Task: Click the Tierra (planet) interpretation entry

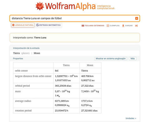Action: coord(21,53)
